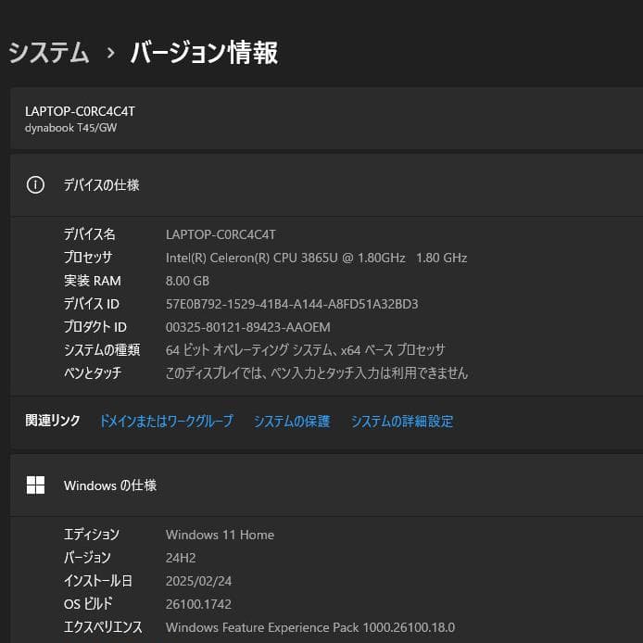Screen dimensions: 643x643
Task: Click the OS ビルド label
Action: 88,604
